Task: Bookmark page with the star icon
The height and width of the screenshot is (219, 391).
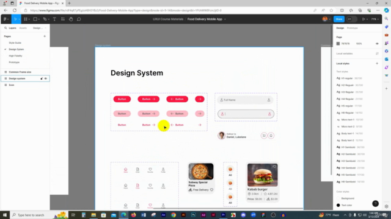Action: tap(331, 10)
